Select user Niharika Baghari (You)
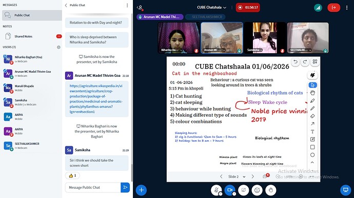This screenshot has height=198, width=354. pos(32,59)
